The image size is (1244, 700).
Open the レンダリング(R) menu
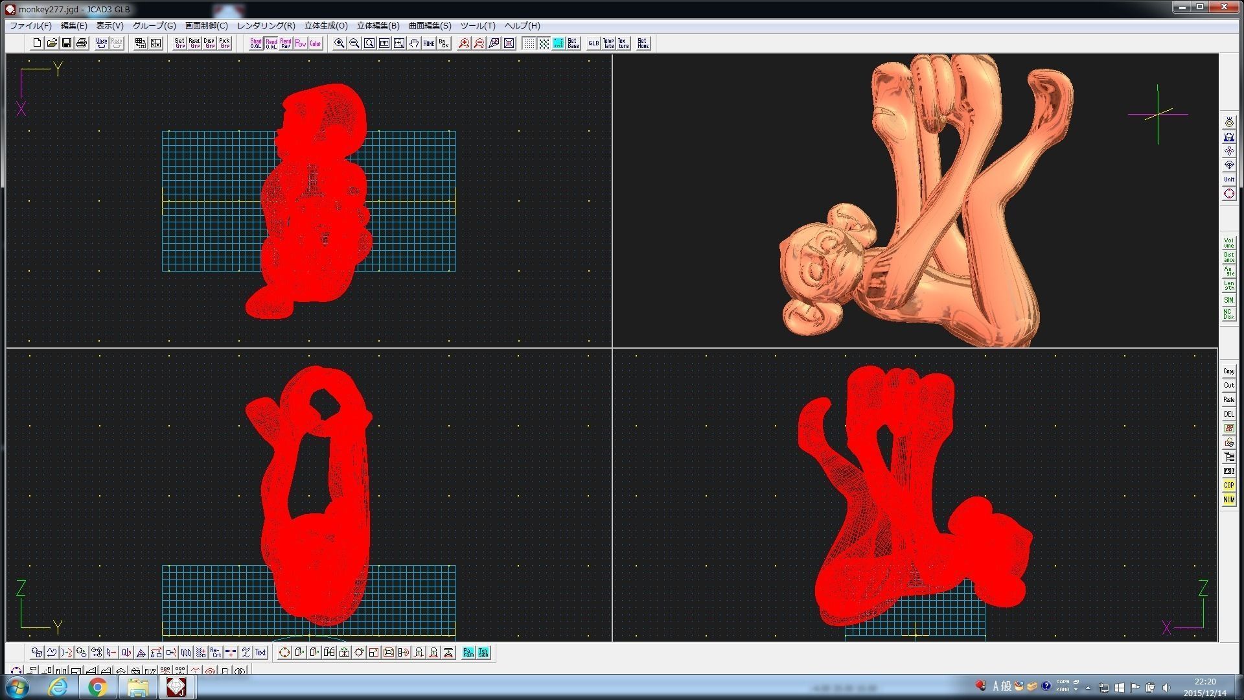(266, 26)
